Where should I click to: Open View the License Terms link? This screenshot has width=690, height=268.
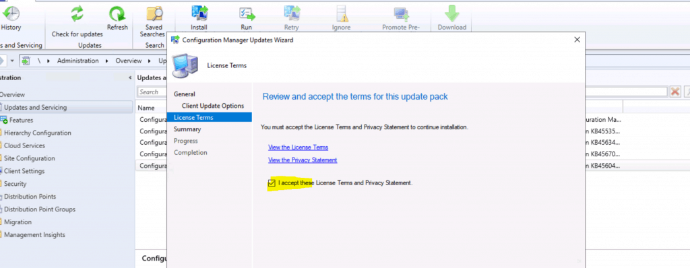298,147
